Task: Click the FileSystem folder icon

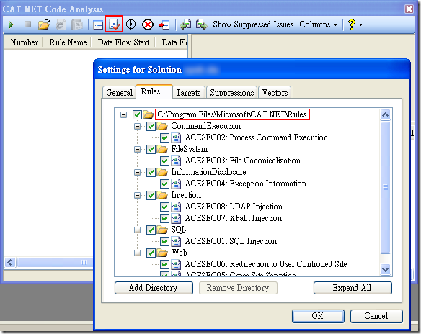Action: (162, 149)
